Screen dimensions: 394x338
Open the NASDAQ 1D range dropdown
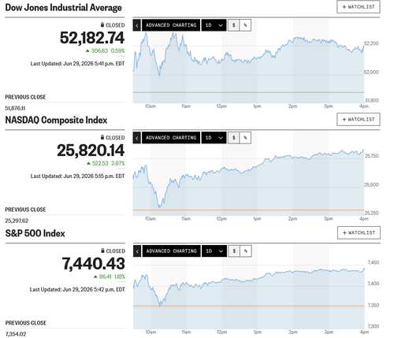(214, 138)
